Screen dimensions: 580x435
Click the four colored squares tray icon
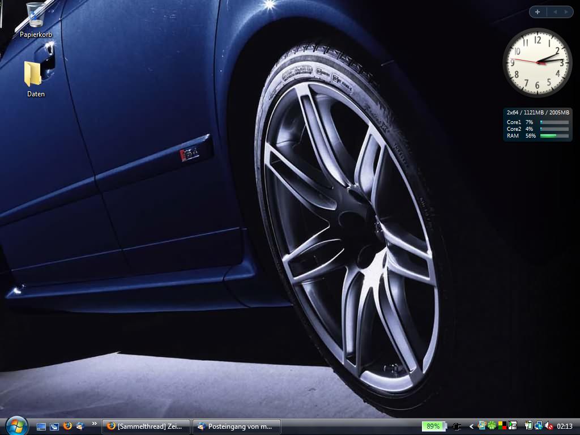click(x=502, y=426)
